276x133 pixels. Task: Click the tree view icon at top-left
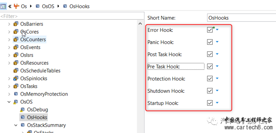pos(3,6)
